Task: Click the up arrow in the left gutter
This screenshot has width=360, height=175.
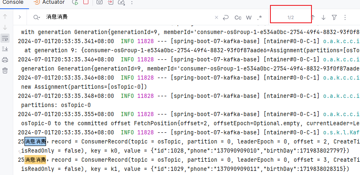Action: pos(5,17)
